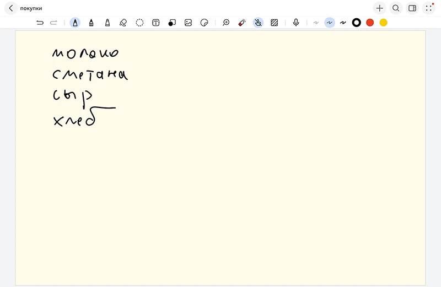This screenshot has height=287, width=441.
Task: Open the more options grid menu
Action: coord(429,8)
